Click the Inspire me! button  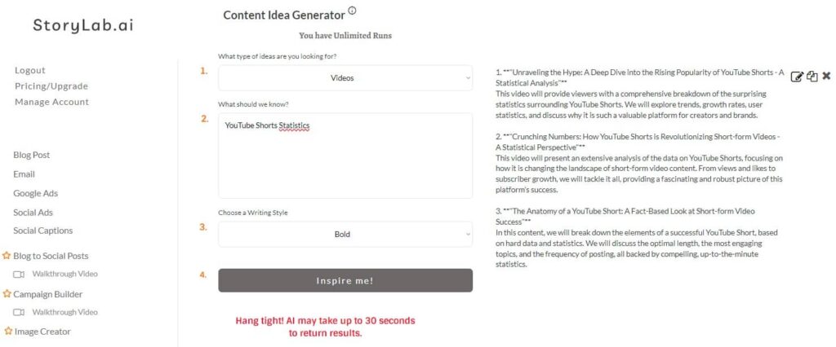[x=345, y=280]
